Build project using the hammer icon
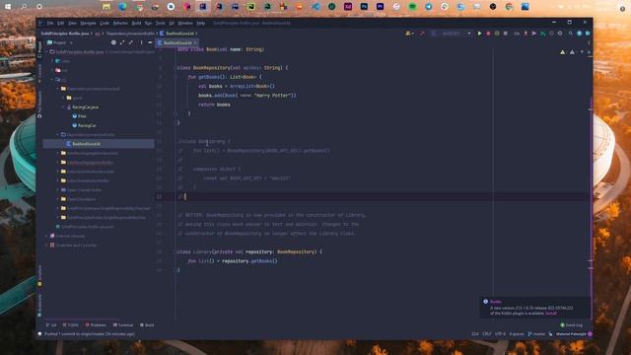631x355 pixels. [422, 34]
